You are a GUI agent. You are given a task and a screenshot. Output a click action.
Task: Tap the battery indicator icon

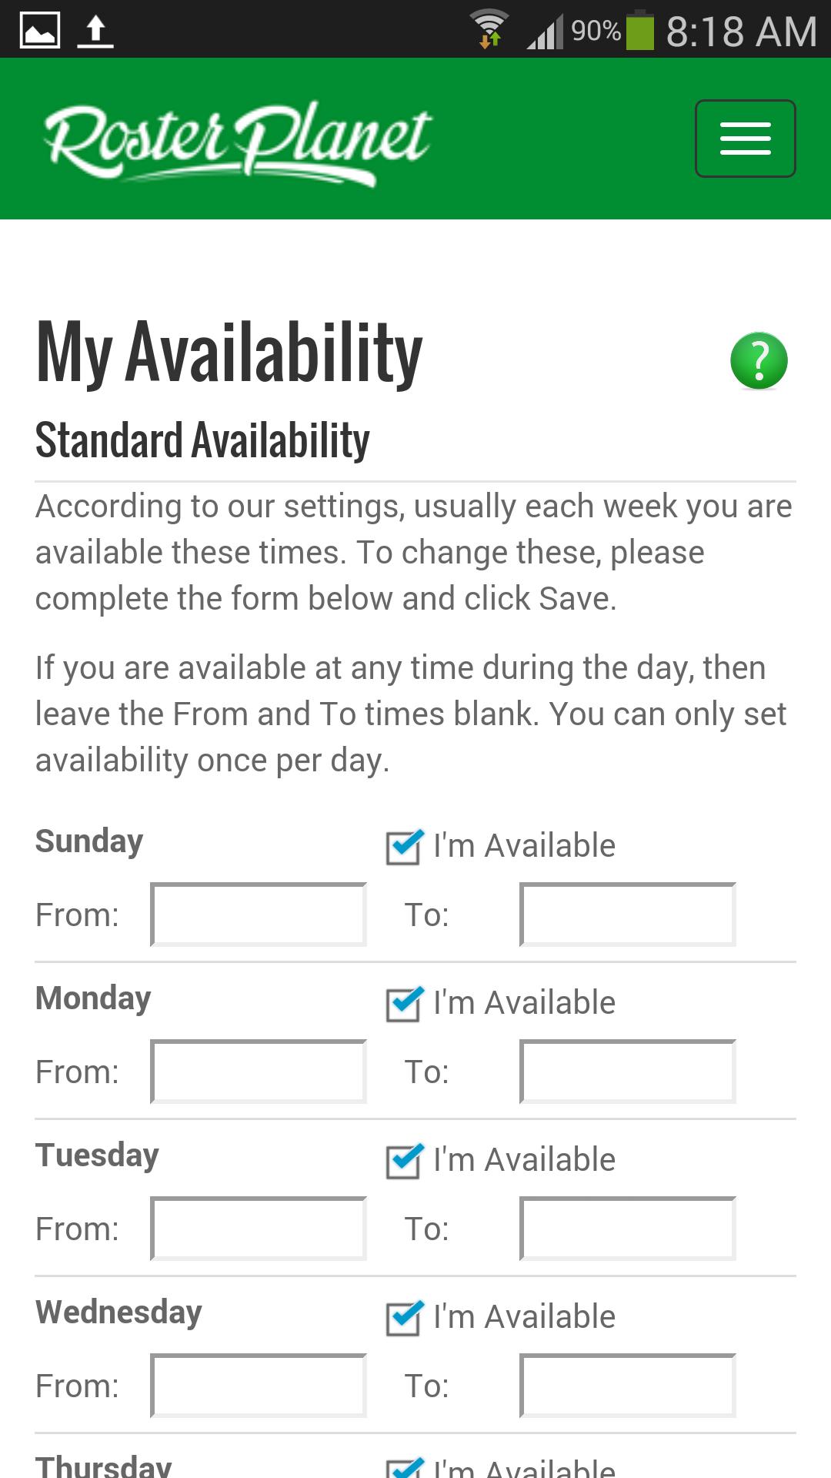tap(639, 32)
